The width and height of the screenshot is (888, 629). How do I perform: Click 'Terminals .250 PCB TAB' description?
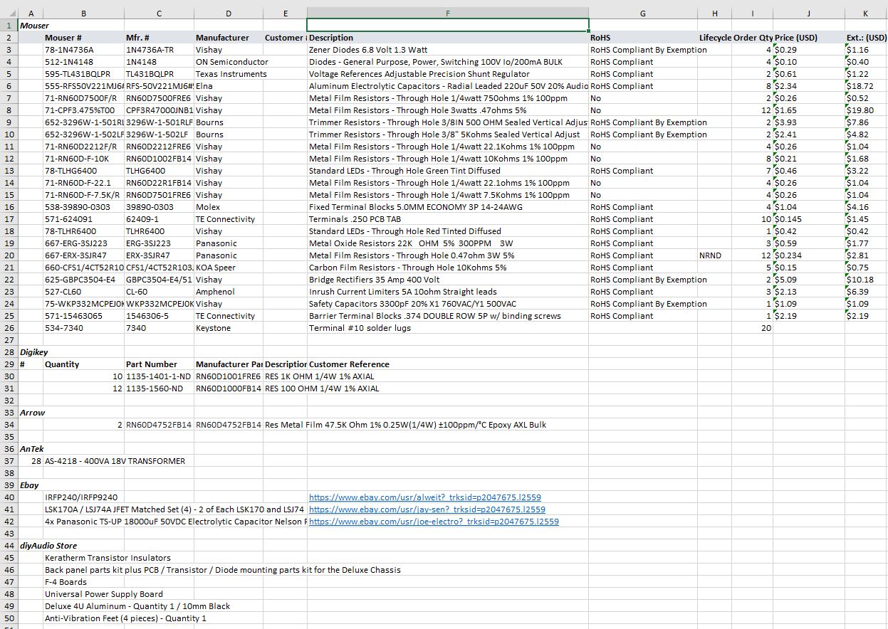click(448, 219)
